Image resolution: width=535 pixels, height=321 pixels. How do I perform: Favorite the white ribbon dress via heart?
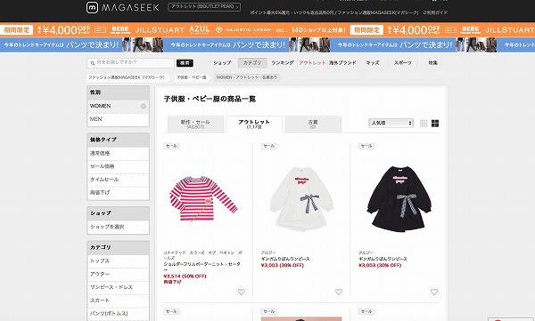(x=339, y=292)
